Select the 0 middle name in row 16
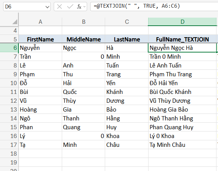This screenshot has width=218, height=171. click(84, 136)
